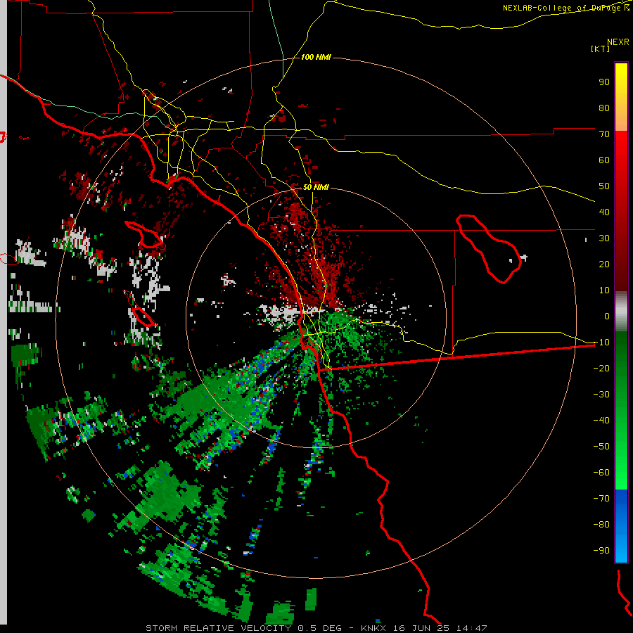
Task: Click the -70 value on velocity scale
Action: coord(601,499)
